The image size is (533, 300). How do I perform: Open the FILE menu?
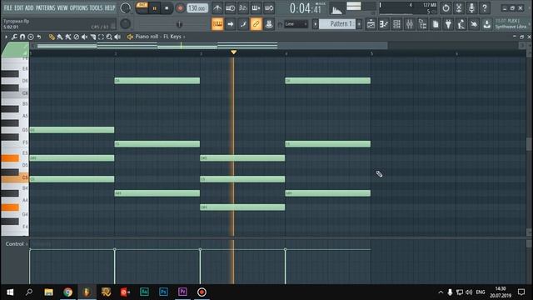pyautogui.click(x=7, y=7)
